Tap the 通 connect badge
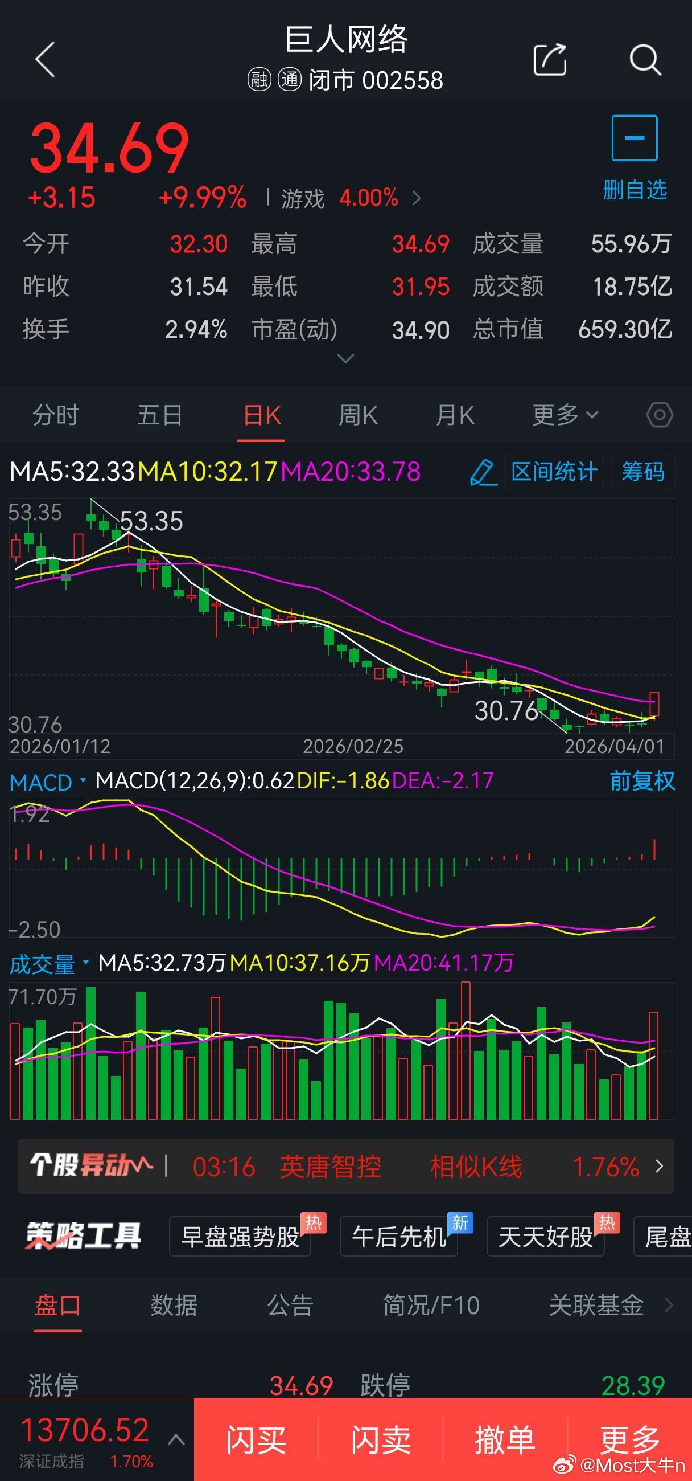This screenshot has height=1481, width=692. tap(290, 79)
